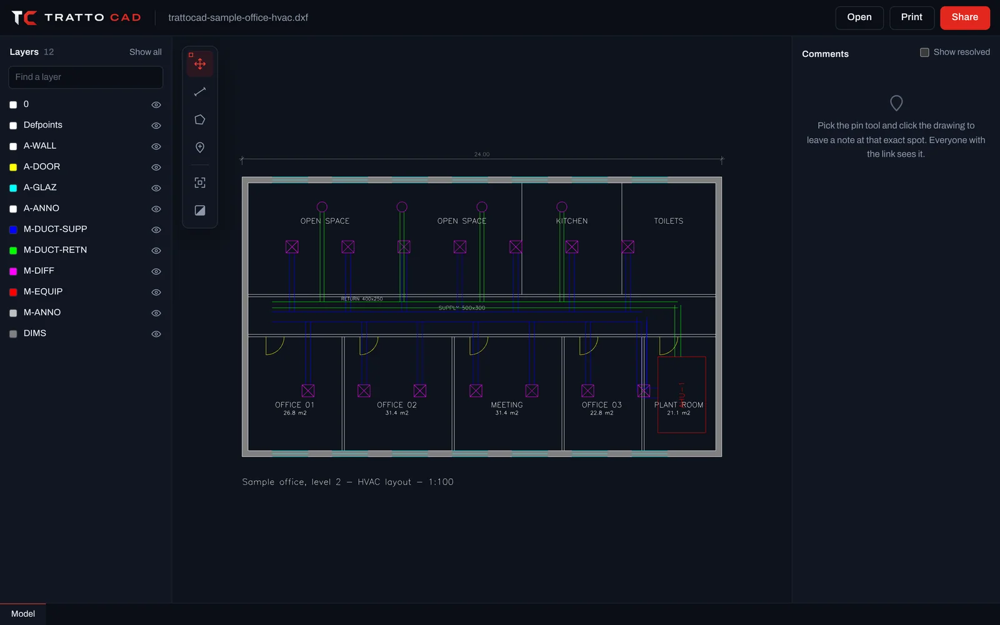1000x625 pixels.
Task: Click the file name trattocad-sample-office-hvac.dxf
Action: click(238, 17)
